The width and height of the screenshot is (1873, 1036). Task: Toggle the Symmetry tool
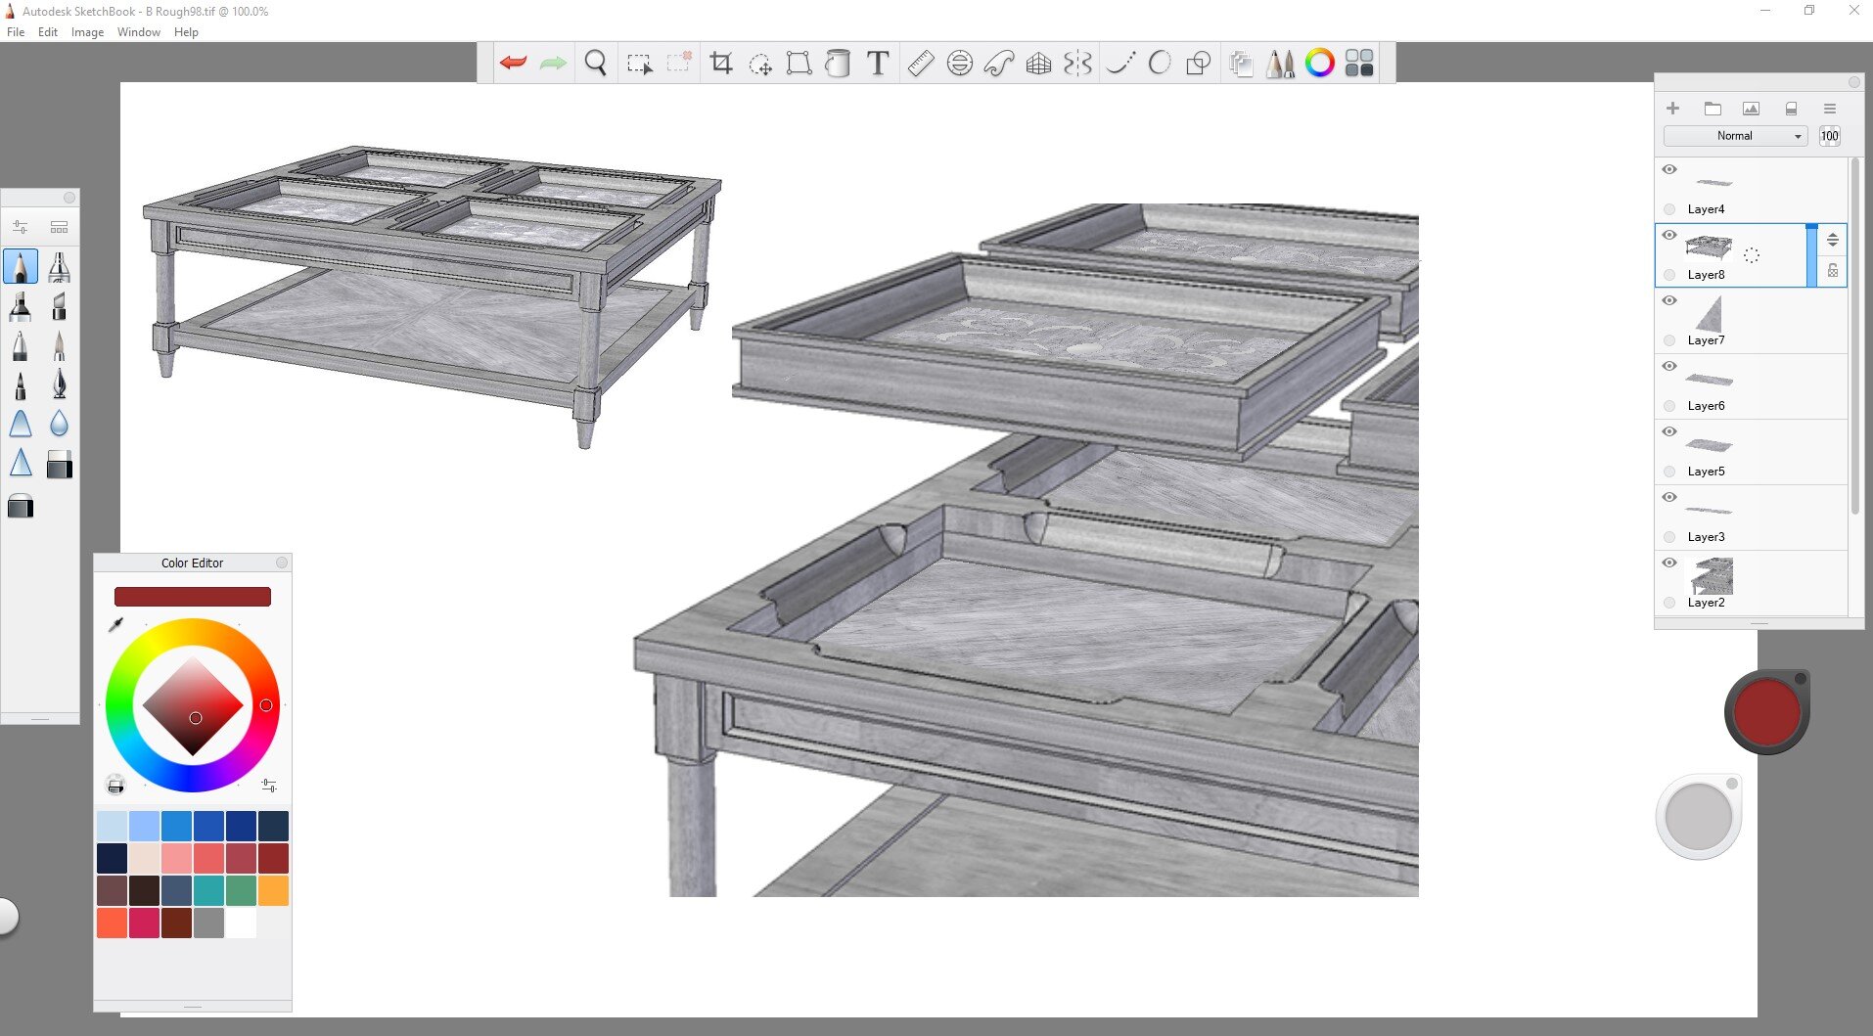1077,64
